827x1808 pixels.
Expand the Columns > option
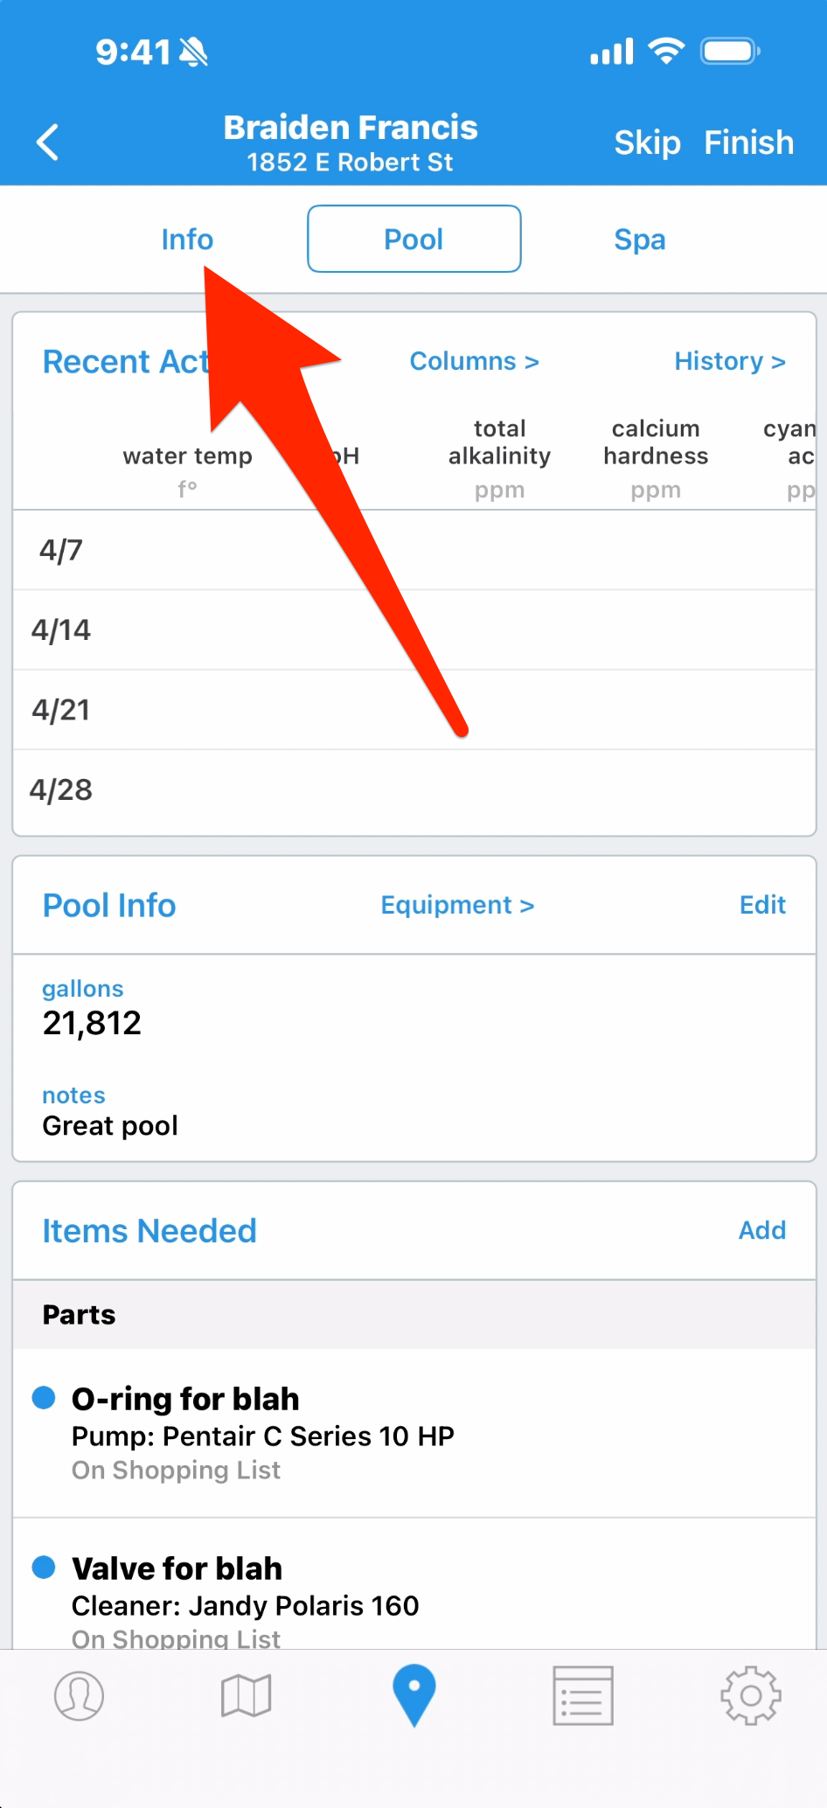pos(474,361)
